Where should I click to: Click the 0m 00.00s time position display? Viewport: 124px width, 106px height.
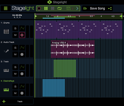(17, 15)
